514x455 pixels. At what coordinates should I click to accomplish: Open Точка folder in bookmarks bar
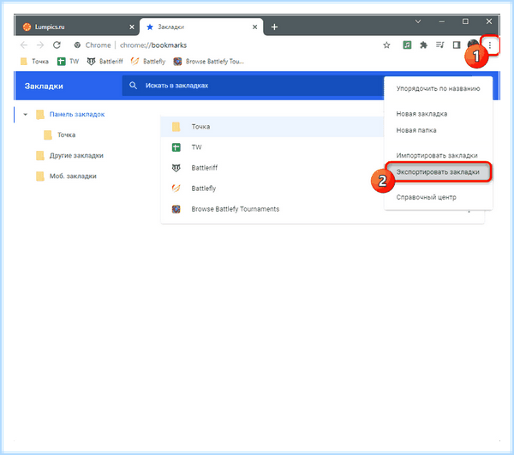tap(34, 62)
